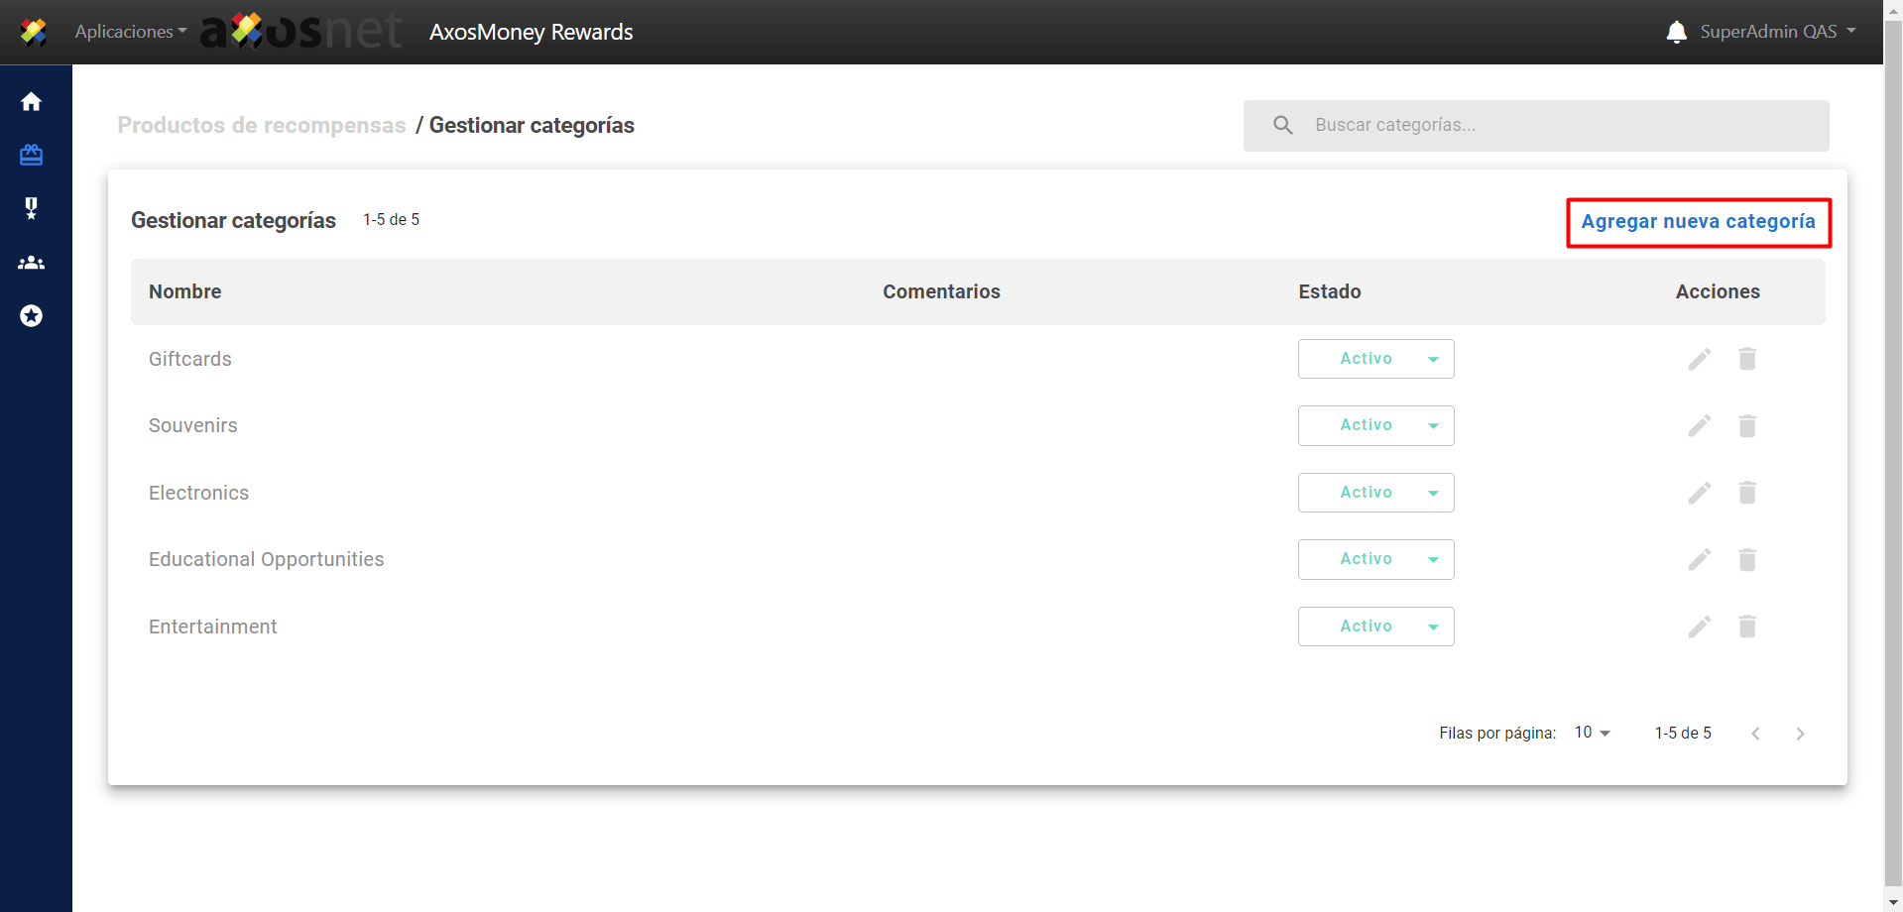This screenshot has width=1903, height=912.
Task: Click the notifications bell icon
Action: 1676,32
